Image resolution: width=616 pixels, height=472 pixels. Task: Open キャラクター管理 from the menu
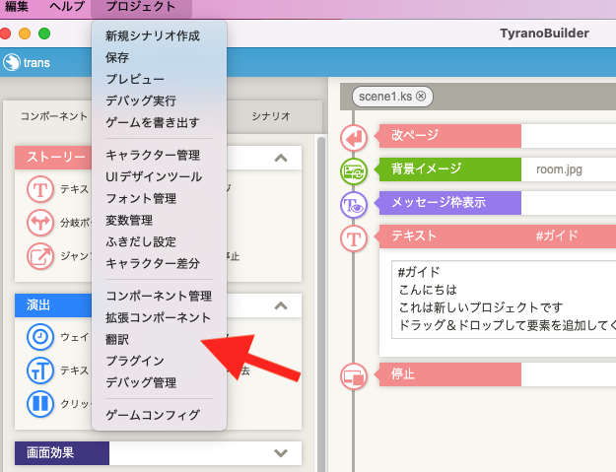tap(153, 156)
